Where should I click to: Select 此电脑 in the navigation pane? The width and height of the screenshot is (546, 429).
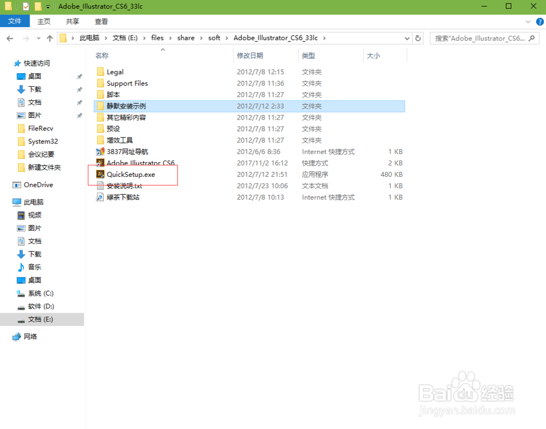pos(33,202)
